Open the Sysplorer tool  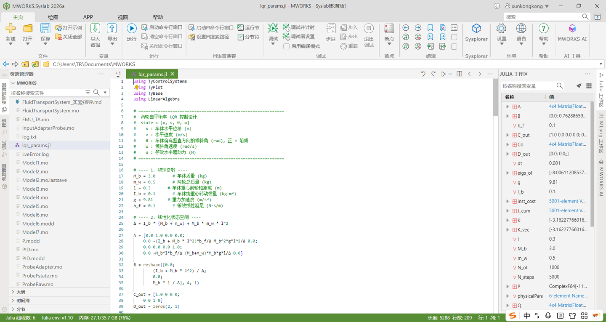pyautogui.click(x=476, y=32)
